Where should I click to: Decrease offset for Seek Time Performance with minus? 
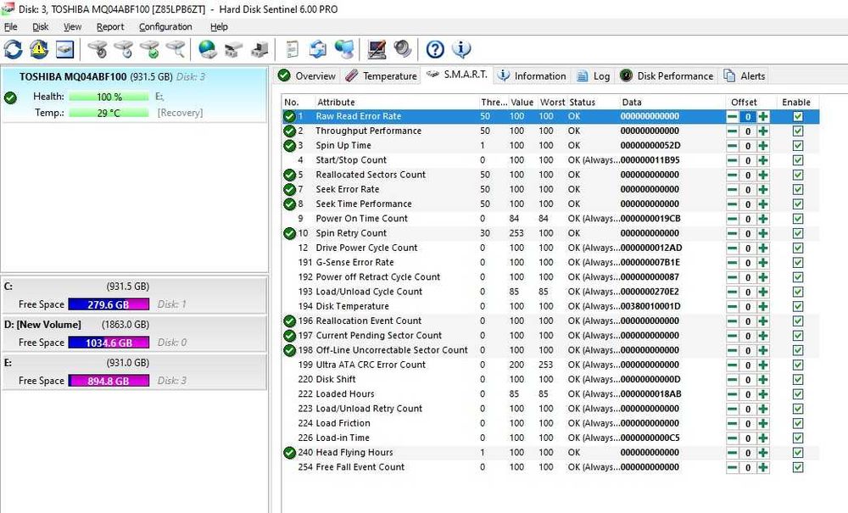pyautogui.click(x=733, y=204)
